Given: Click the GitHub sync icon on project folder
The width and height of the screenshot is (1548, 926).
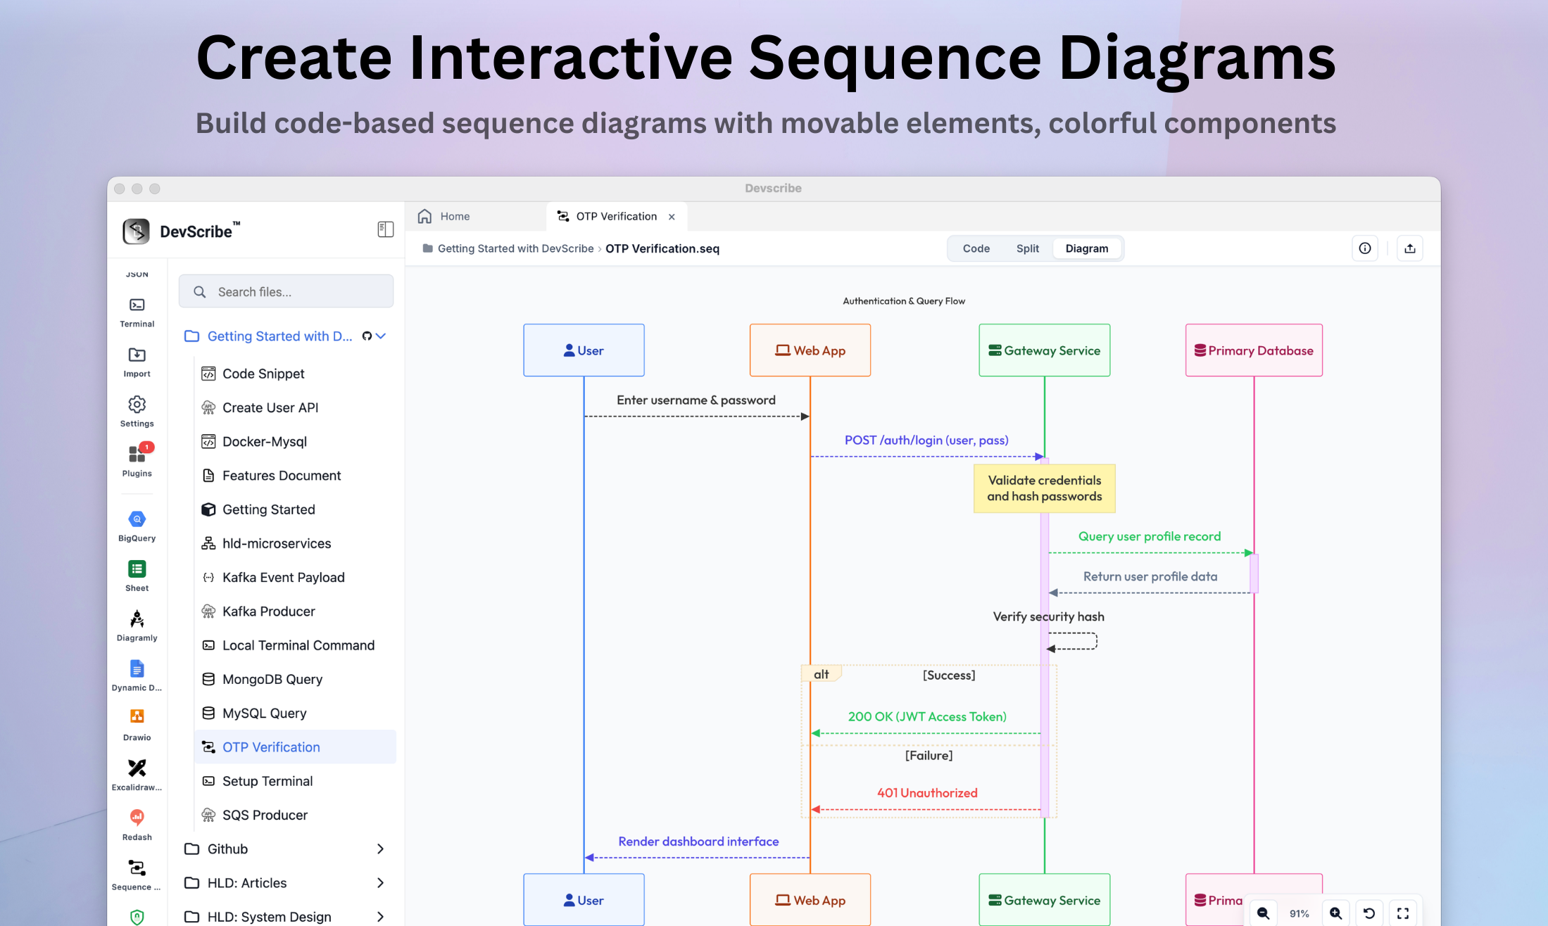Looking at the screenshot, I should [x=367, y=336].
